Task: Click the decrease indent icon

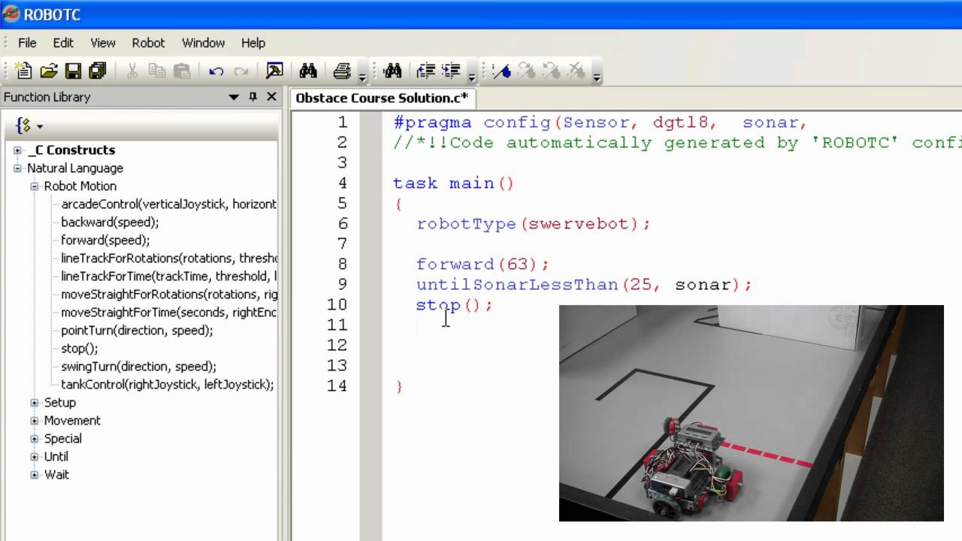Action: (426, 71)
